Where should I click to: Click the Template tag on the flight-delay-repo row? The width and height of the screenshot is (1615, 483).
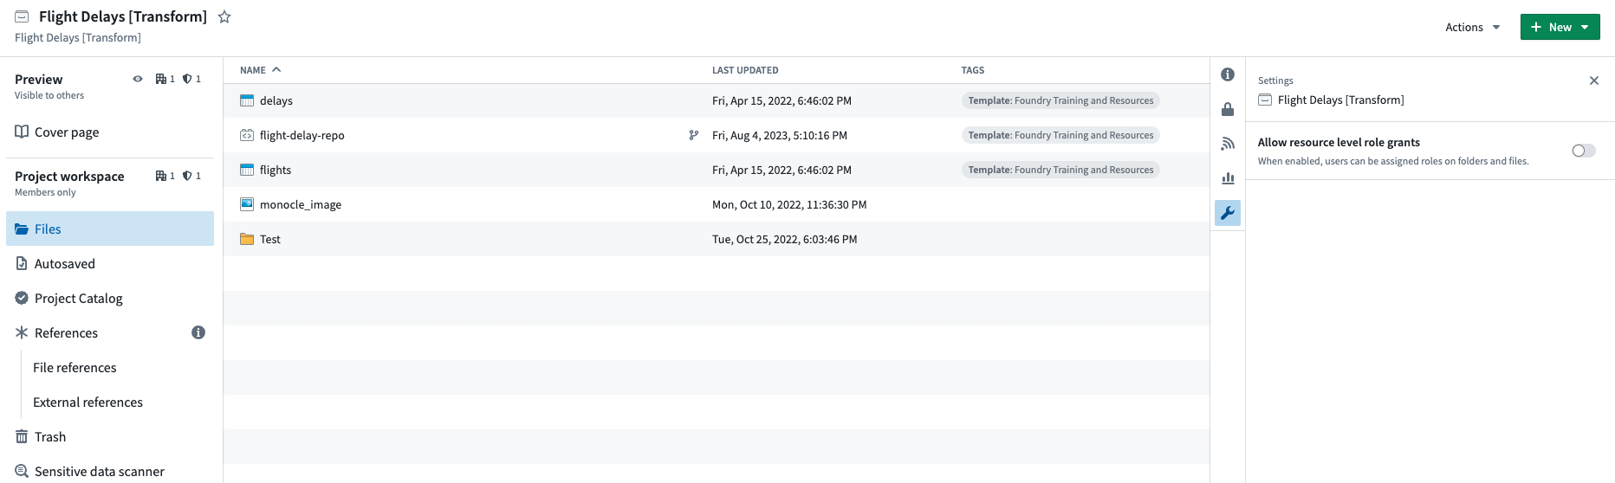tap(1060, 135)
